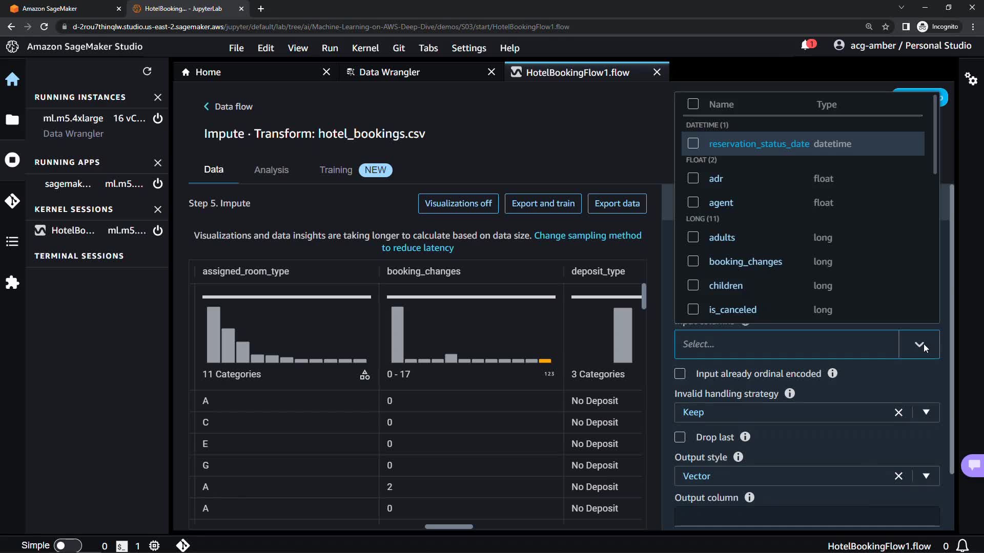The image size is (984, 553).
Task: Open the extension manager puzzle icon
Action: coord(12,282)
